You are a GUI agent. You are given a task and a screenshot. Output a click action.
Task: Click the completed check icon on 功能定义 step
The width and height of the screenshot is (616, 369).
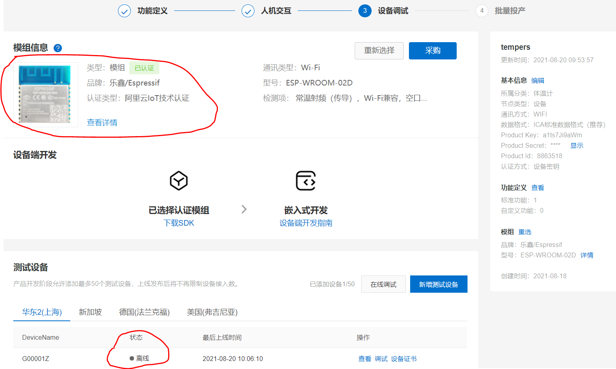click(124, 11)
